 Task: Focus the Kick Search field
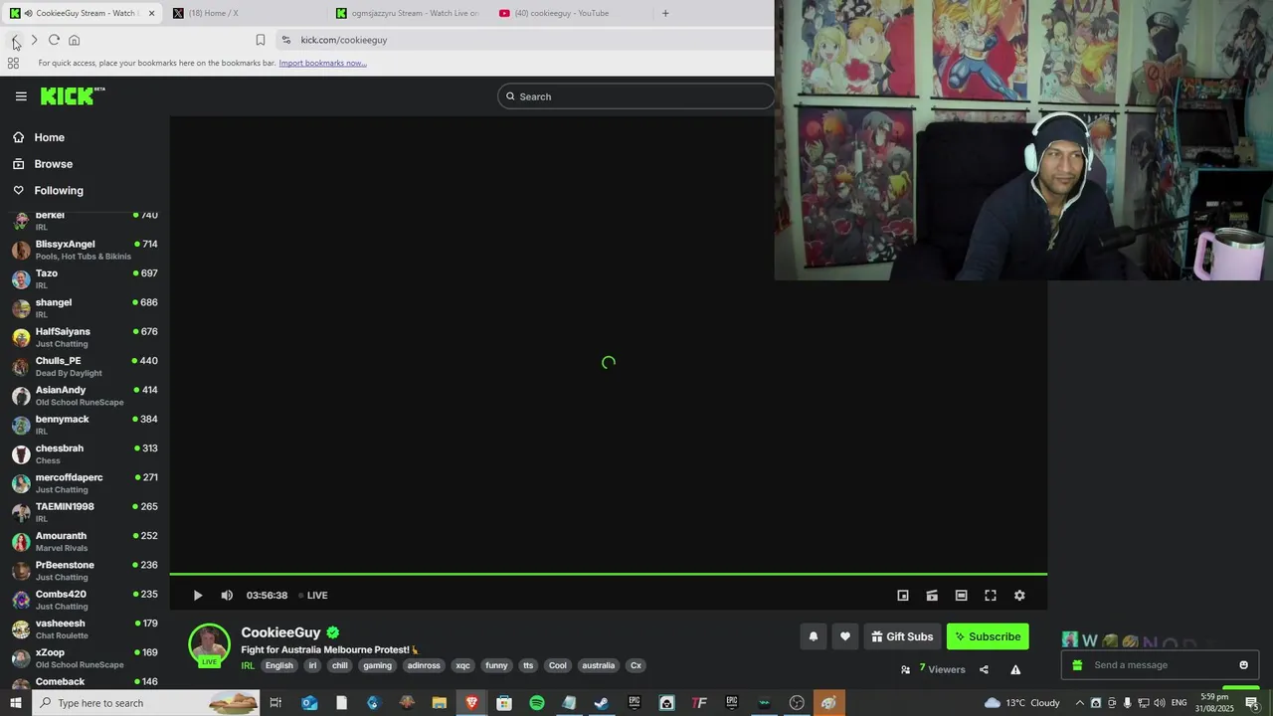click(x=636, y=96)
